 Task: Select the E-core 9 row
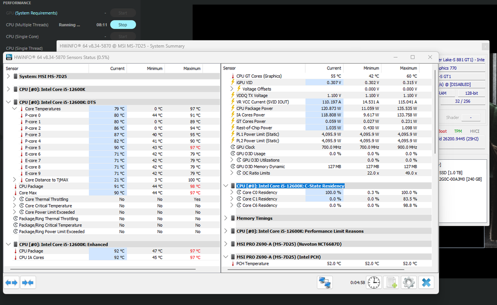pyautogui.click(x=112, y=173)
